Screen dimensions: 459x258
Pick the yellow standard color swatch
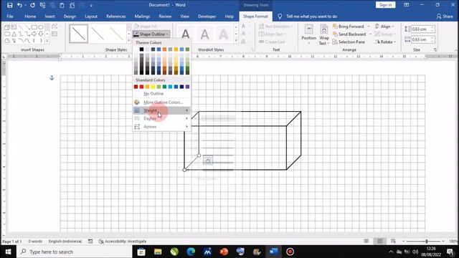point(153,87)
